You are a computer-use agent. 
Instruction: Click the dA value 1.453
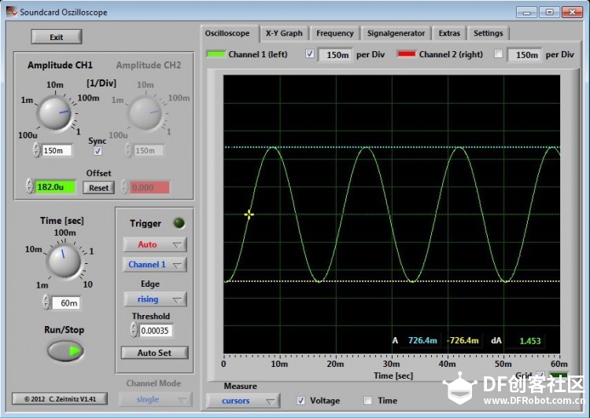coord(529,341)
